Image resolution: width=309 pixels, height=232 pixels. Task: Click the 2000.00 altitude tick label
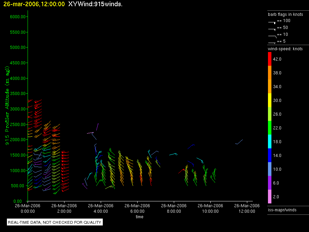point(18,140)
